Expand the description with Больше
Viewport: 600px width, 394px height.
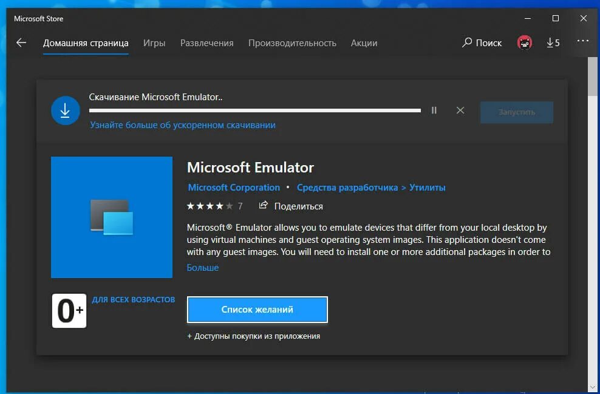[203, 267]
